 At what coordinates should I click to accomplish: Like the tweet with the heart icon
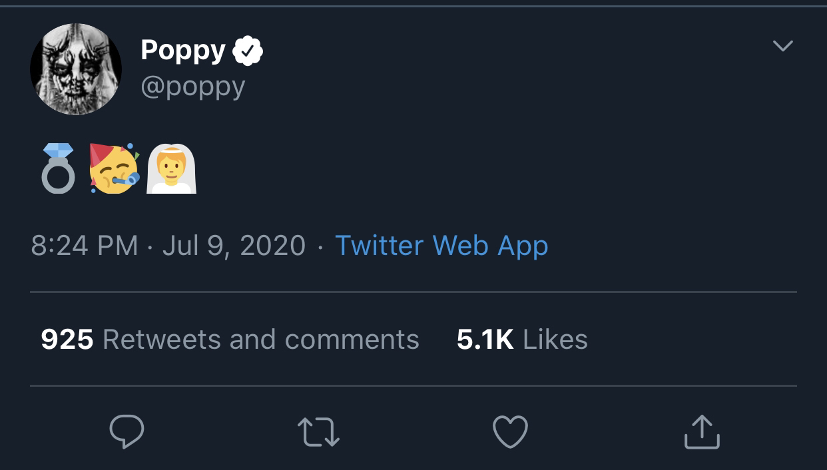coord(510,431)
